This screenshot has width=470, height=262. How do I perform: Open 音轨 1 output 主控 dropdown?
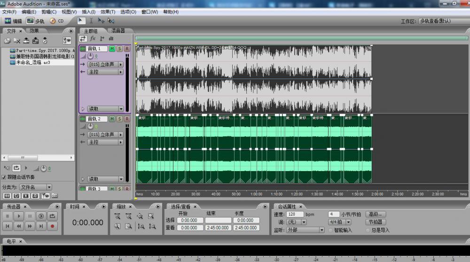click(x=105, y=72)
